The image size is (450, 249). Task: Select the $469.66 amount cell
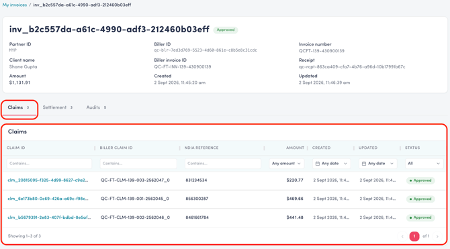pos(295,199)
